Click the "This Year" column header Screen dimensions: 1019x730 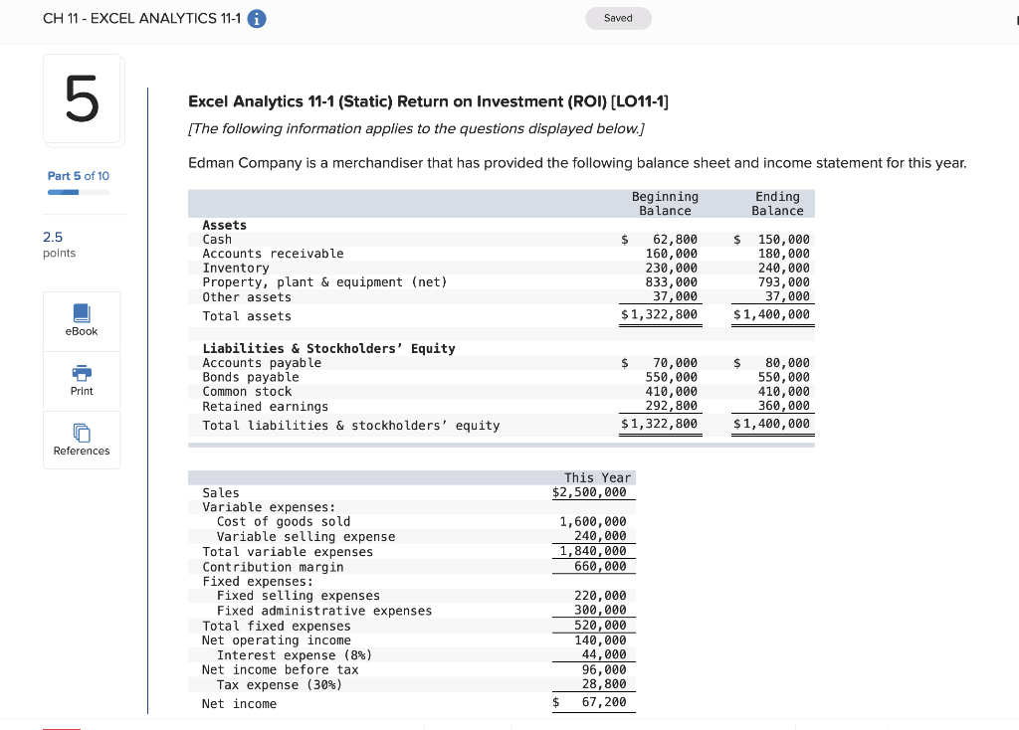coord(598,478)
